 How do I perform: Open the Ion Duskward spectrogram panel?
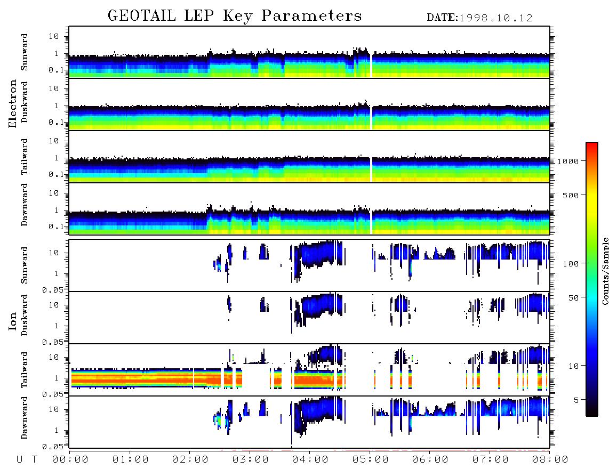click(309, 318)
